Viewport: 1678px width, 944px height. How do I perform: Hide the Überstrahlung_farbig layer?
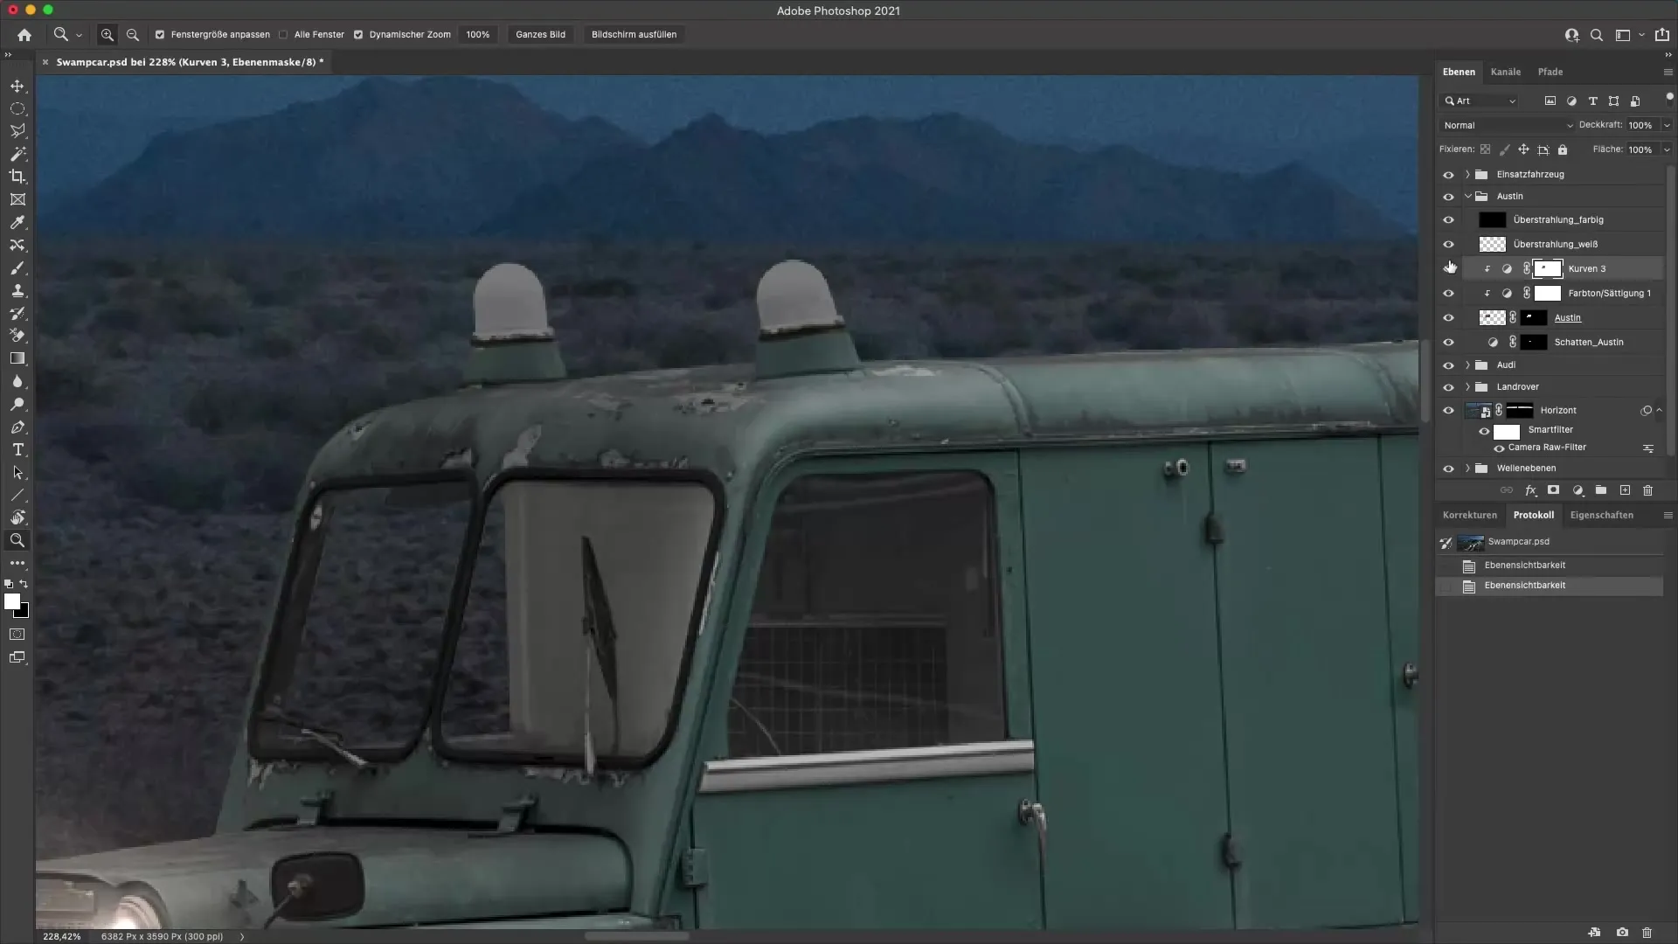point(1448,220)
